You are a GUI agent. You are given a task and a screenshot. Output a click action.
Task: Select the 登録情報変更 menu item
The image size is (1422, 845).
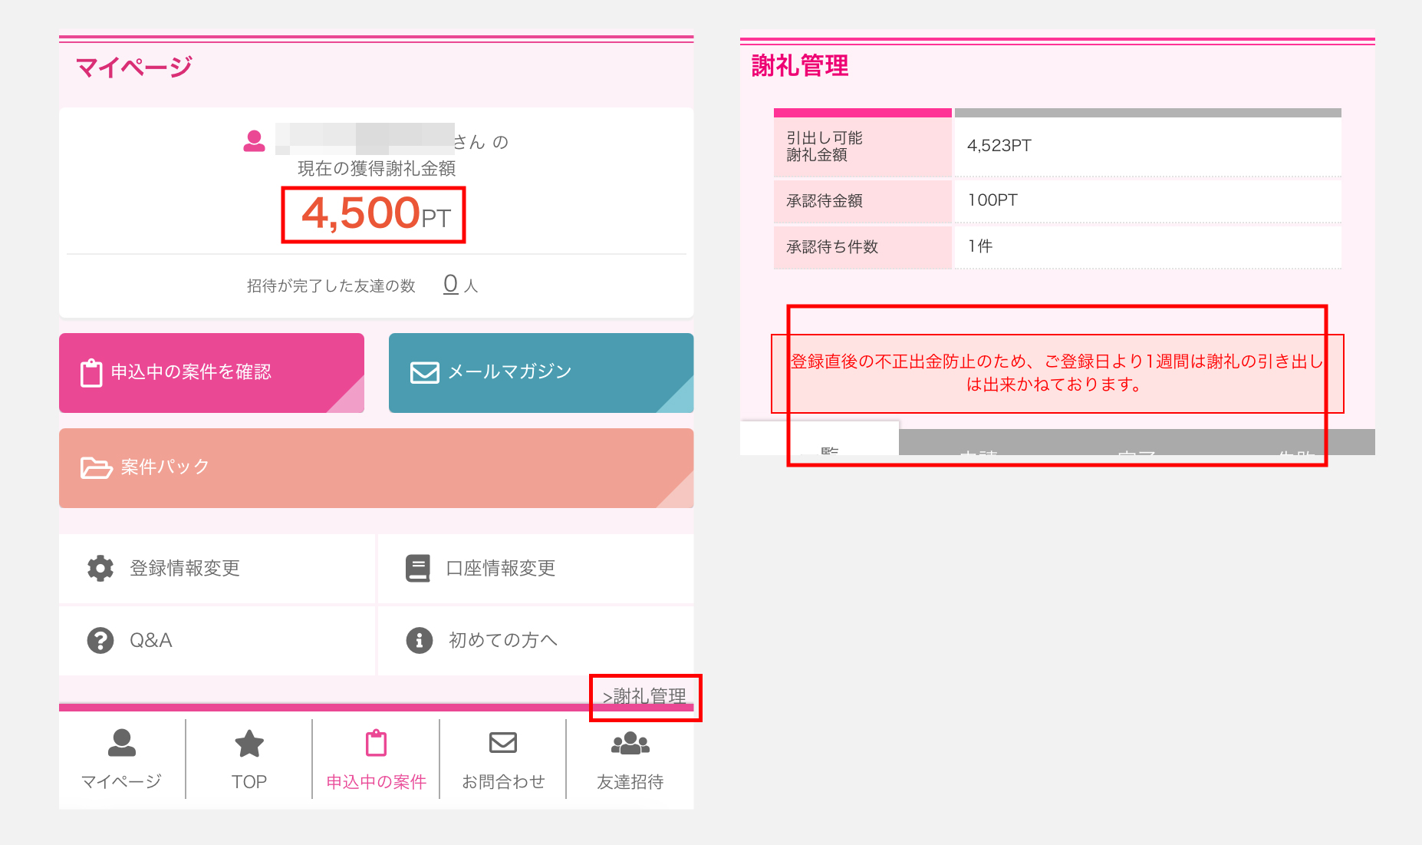[x=217, y=569]
